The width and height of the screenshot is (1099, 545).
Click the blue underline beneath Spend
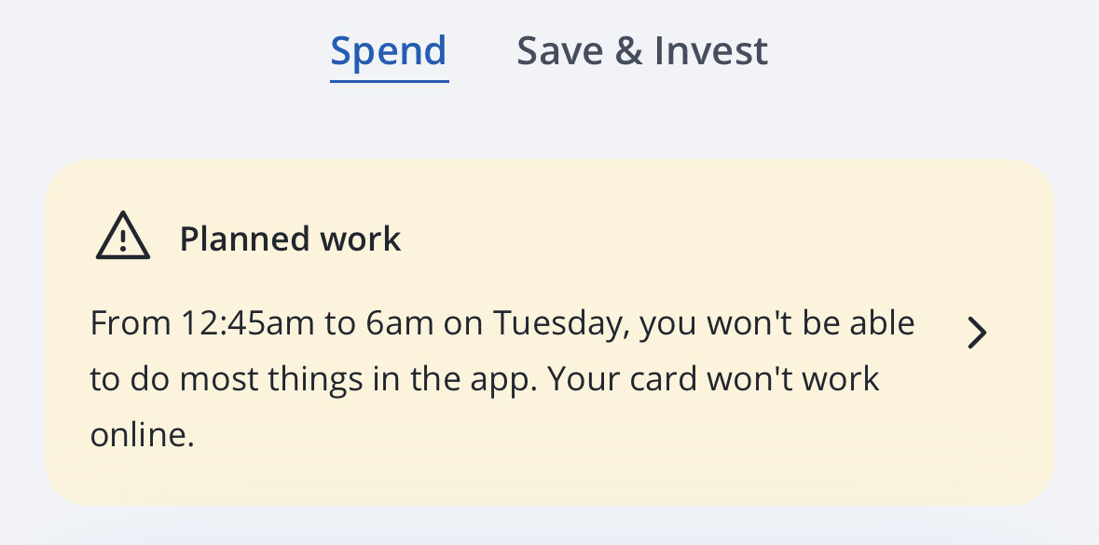click(389, 80)
